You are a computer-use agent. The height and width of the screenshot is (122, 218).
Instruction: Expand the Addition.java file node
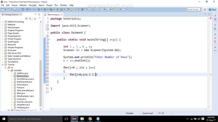pyautogui.click(x=12, y=73)
